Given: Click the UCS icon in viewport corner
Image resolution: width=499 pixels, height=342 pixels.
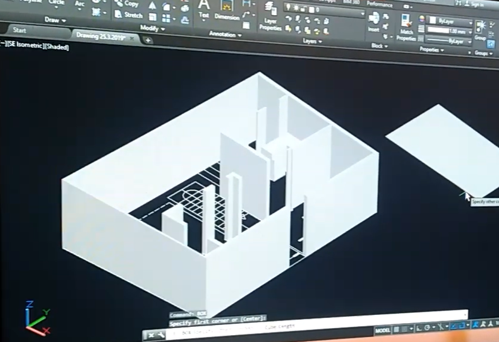Looking at the screenshot, I should 37,319.
